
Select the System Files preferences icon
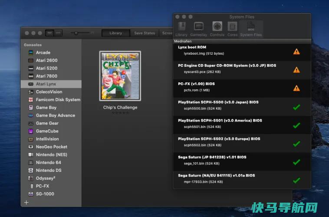tap(251, 29)
